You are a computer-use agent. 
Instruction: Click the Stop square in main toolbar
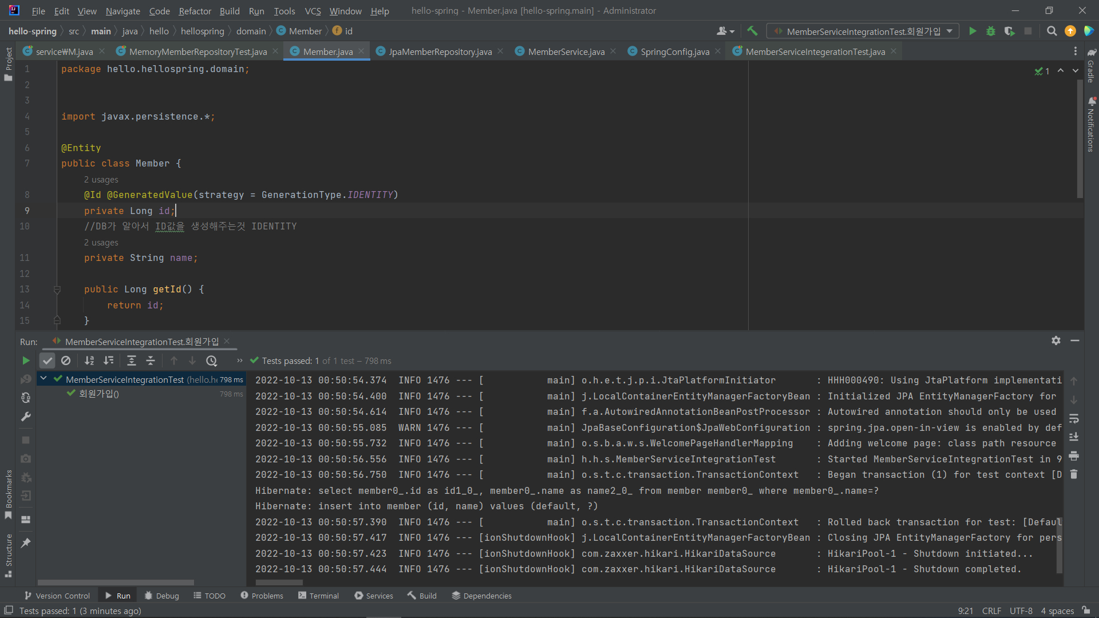tap(1028, 31)
